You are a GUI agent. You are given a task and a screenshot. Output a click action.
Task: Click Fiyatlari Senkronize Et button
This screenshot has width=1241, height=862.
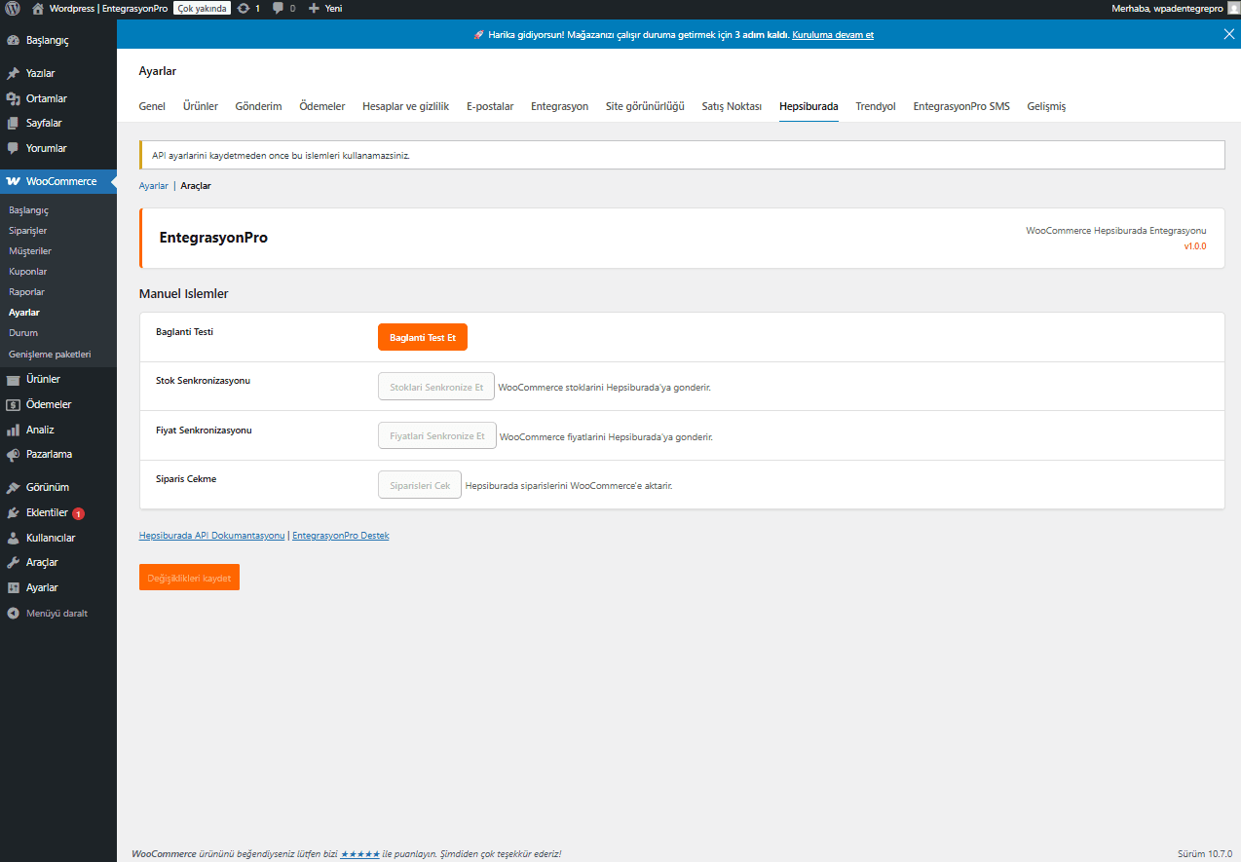(437, 435)
